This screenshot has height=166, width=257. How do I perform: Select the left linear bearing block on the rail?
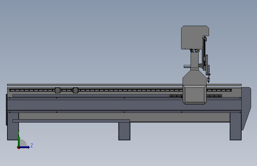click(58, 90)
